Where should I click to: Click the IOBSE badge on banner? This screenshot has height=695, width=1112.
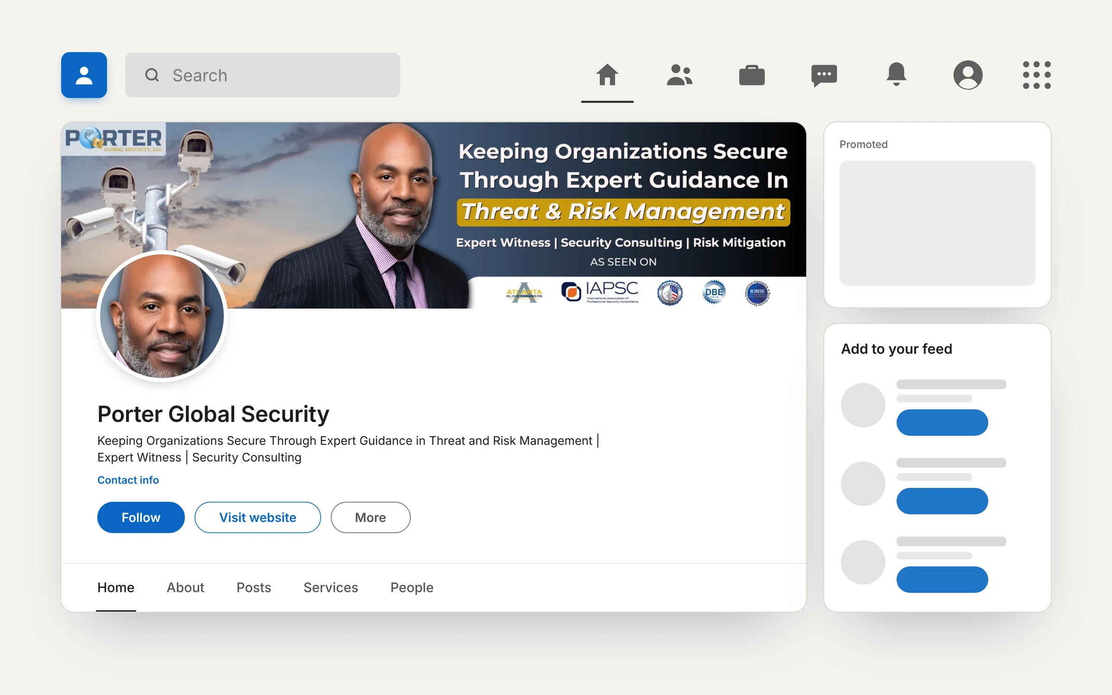point(757,293)
